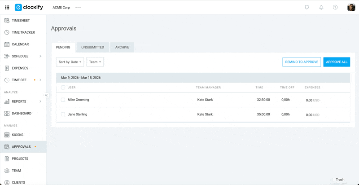
Task: Open the notifications bell
Action: pos(321,7)
